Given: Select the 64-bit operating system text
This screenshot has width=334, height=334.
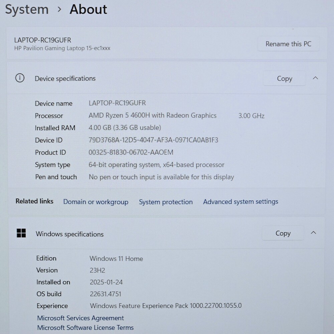Looking at the screenshot, I should click(156, 165).
